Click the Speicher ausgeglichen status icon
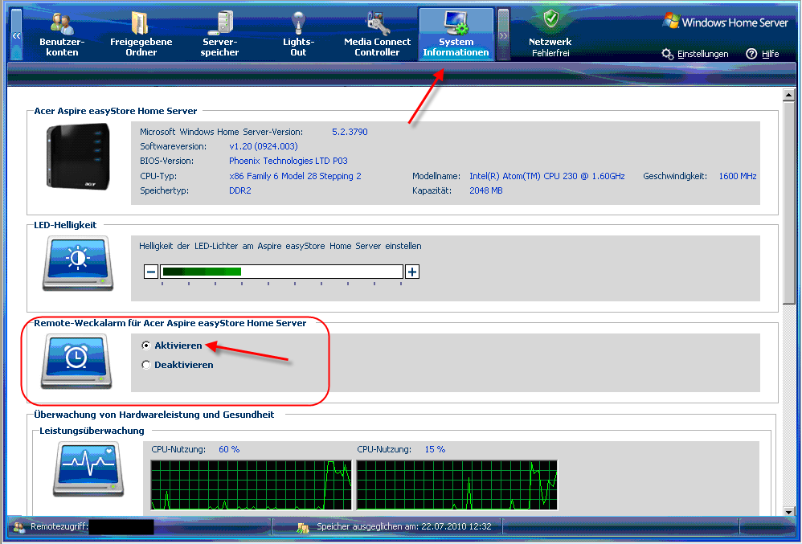 click(x=303, y=527)
